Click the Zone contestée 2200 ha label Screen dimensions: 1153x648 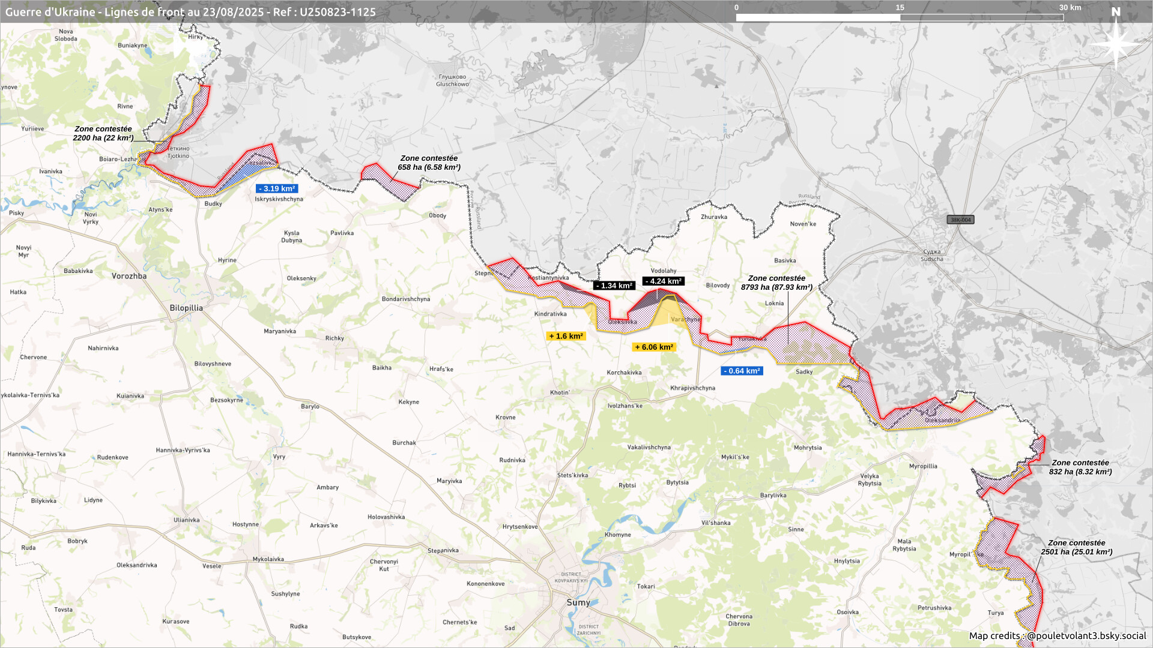pos(103,133)
